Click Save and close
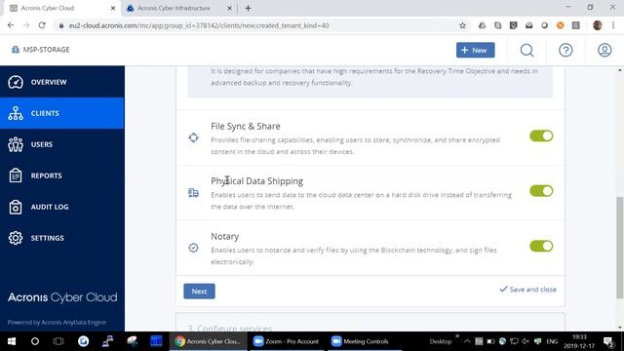624x351 pixels. pyautogui.click(x=528, y=290)
